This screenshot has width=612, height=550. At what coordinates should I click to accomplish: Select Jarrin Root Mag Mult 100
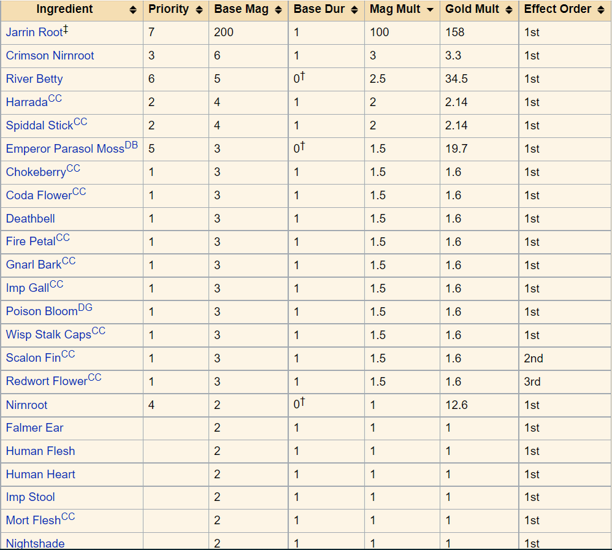point(379,32)
